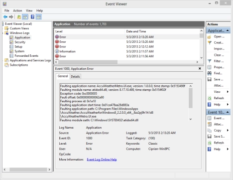
Task: Click console tree scroll right arrow
Action: (x=49, y=170)
